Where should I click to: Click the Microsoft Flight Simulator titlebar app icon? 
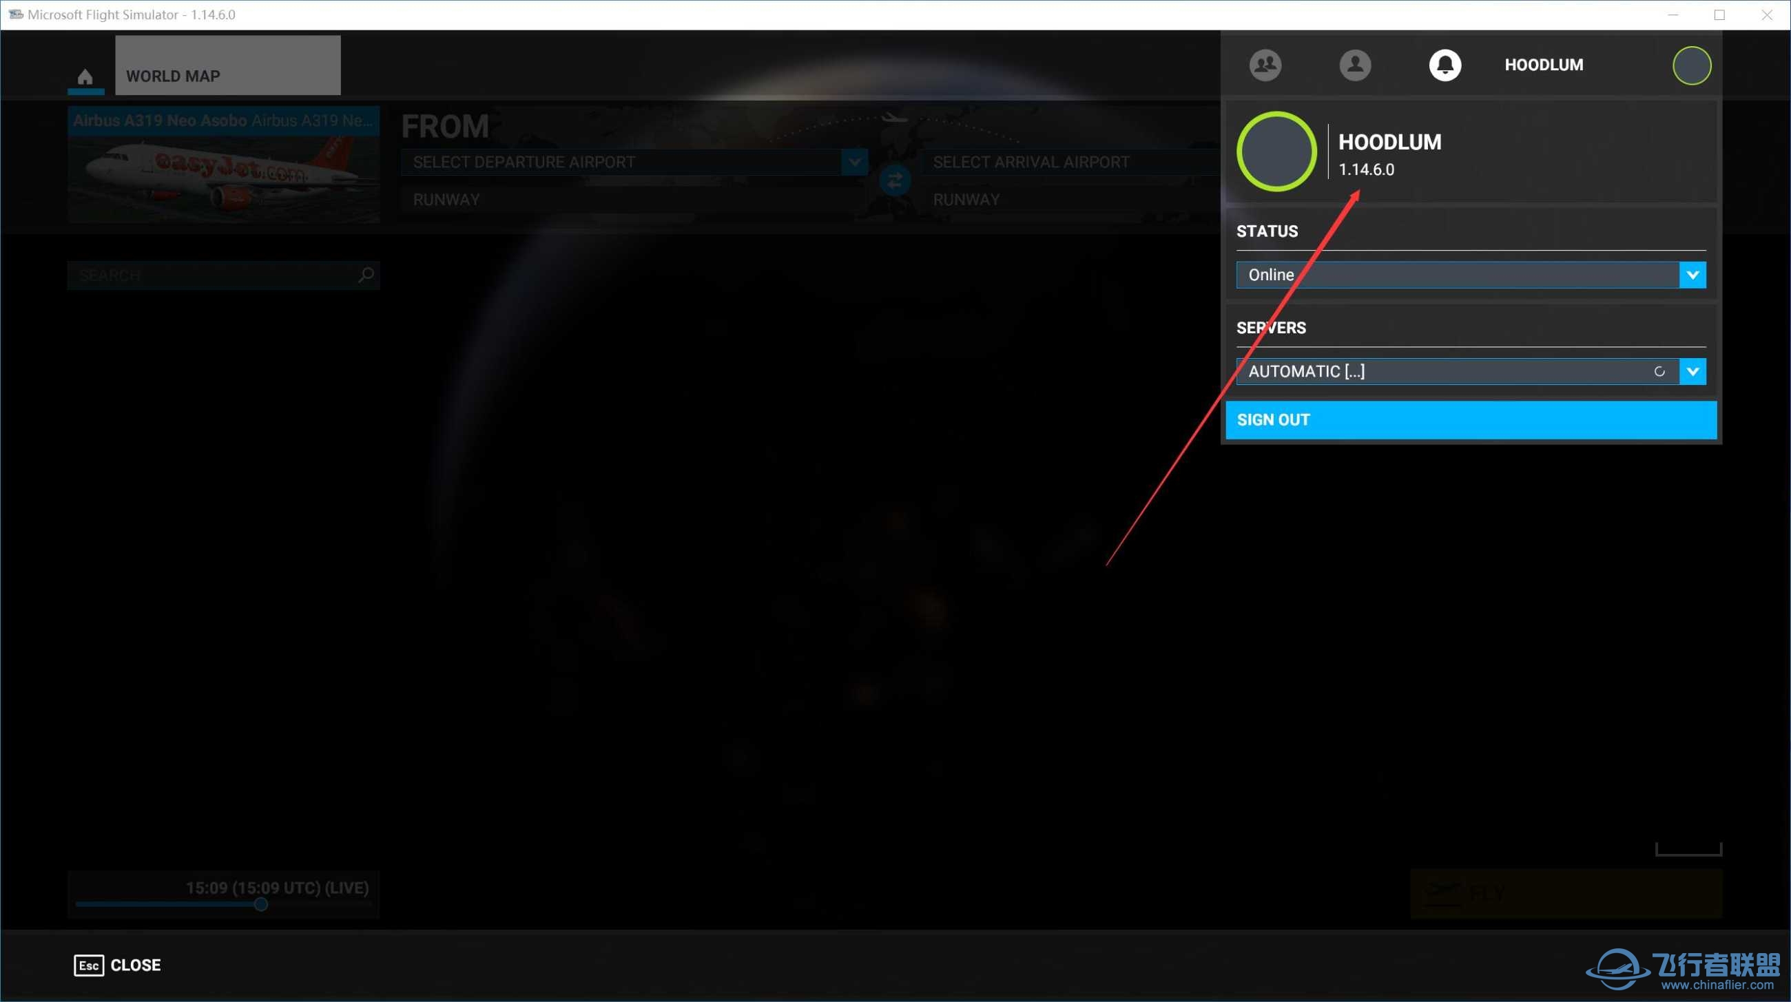[14, 14]
